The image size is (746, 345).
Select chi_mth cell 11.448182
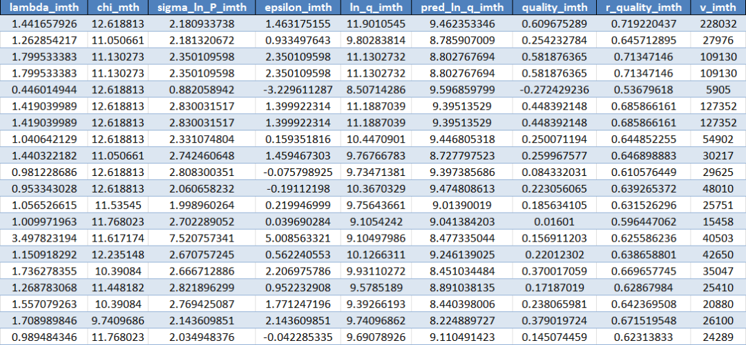coord(117,286)
